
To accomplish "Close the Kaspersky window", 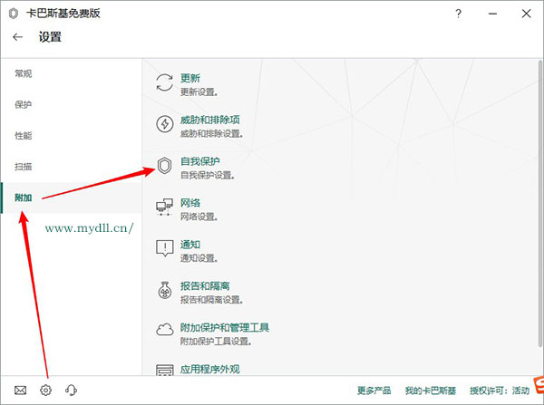I will click(526, 14).
